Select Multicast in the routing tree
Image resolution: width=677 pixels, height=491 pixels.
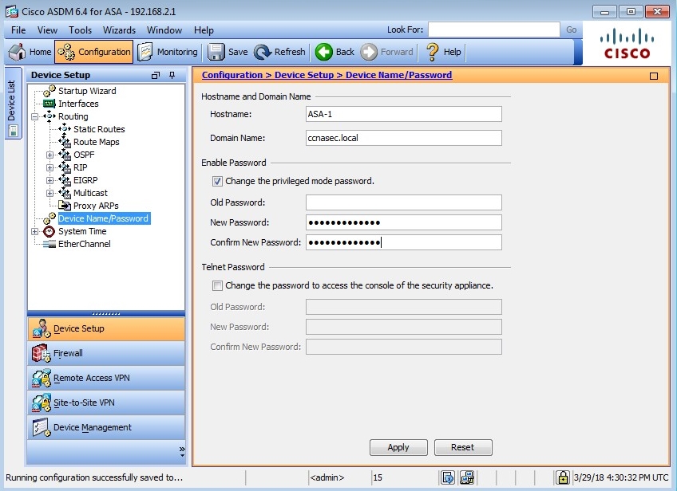tap(90, 193)
